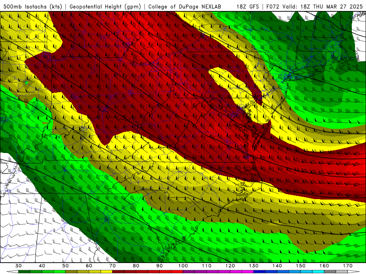Select the bright yellow swatch just before 70
This screenshot has height=274, width=366.
[107, 272]
